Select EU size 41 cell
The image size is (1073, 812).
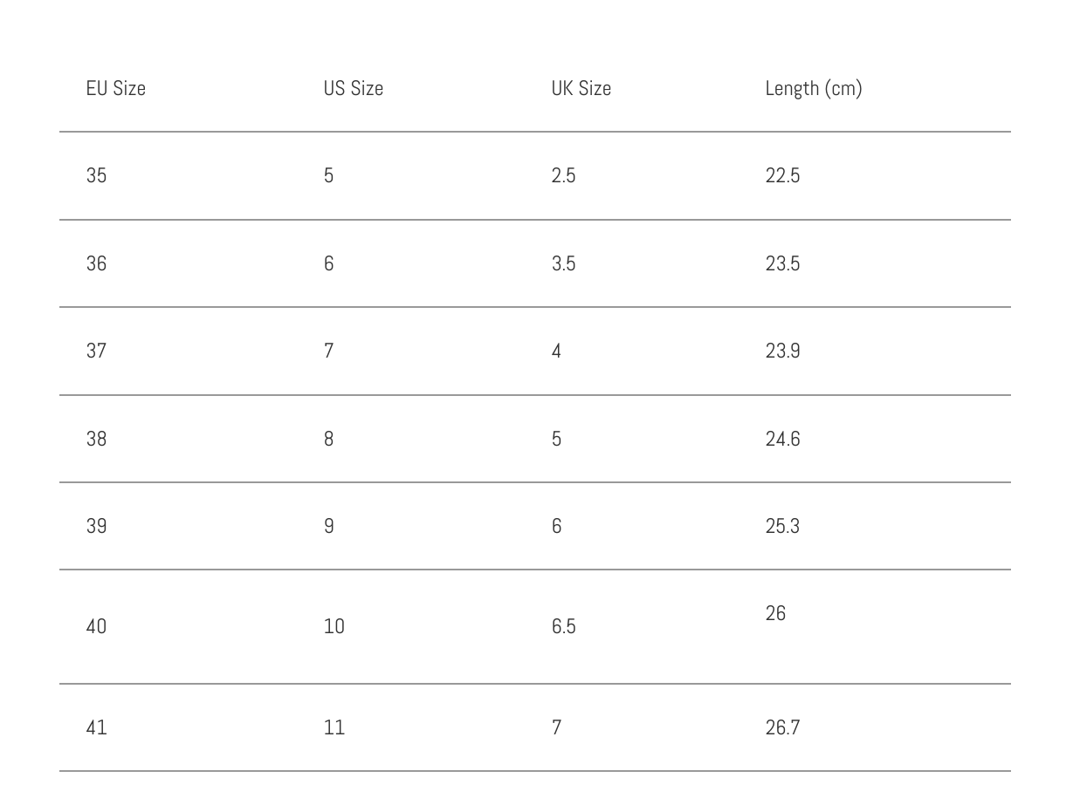click(96, 727)
